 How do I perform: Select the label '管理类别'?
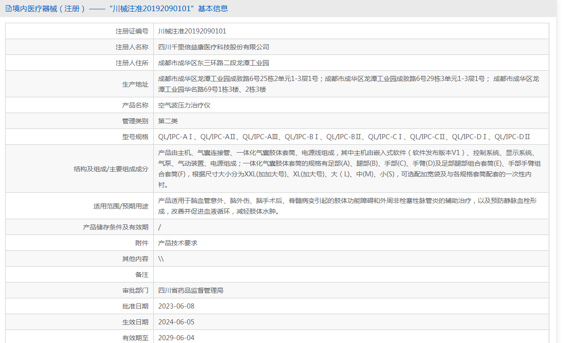click(x=135, y=121)
